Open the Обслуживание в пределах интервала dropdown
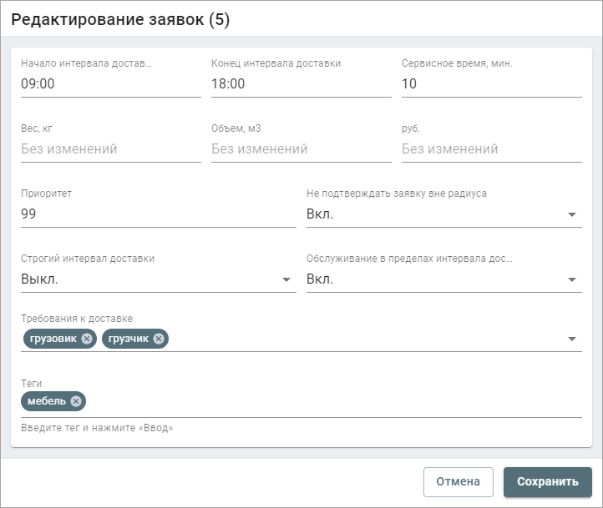The height and width of the screenshot is (508, 603). (572, 279)
